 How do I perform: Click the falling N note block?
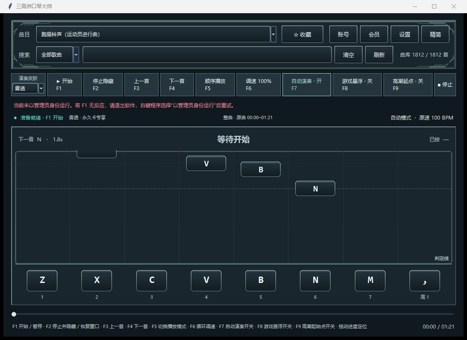[x=315, y=188]
